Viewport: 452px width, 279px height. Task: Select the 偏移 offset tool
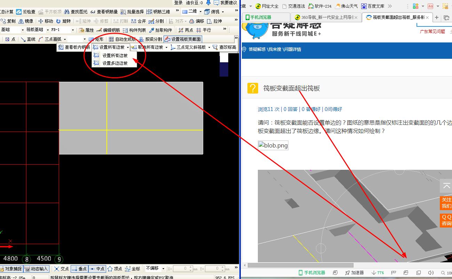(x=197, y=21)
